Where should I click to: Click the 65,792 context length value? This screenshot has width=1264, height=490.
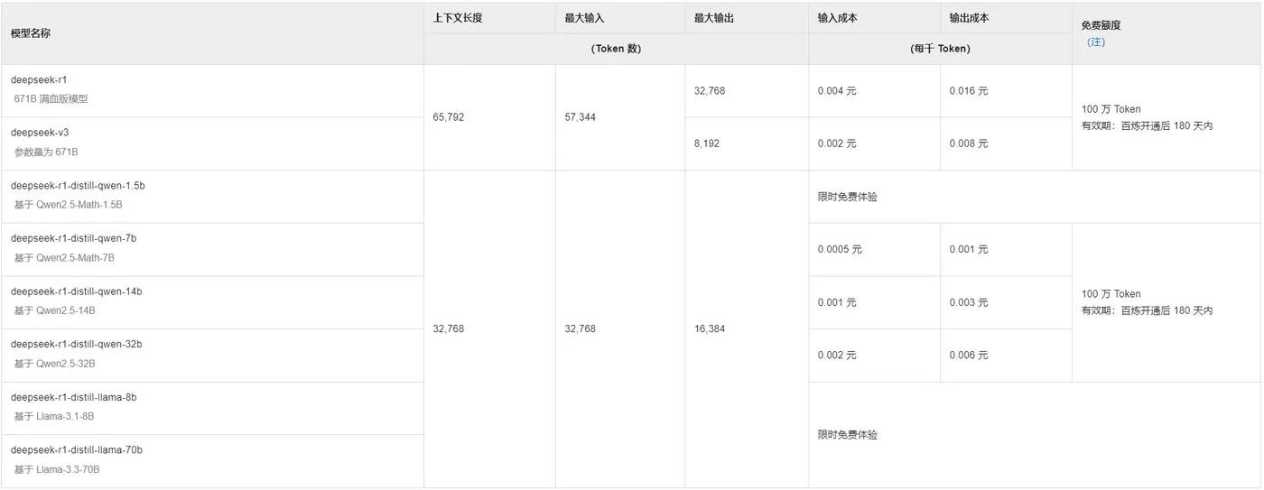pyautogui.click(x=449, y=117)
